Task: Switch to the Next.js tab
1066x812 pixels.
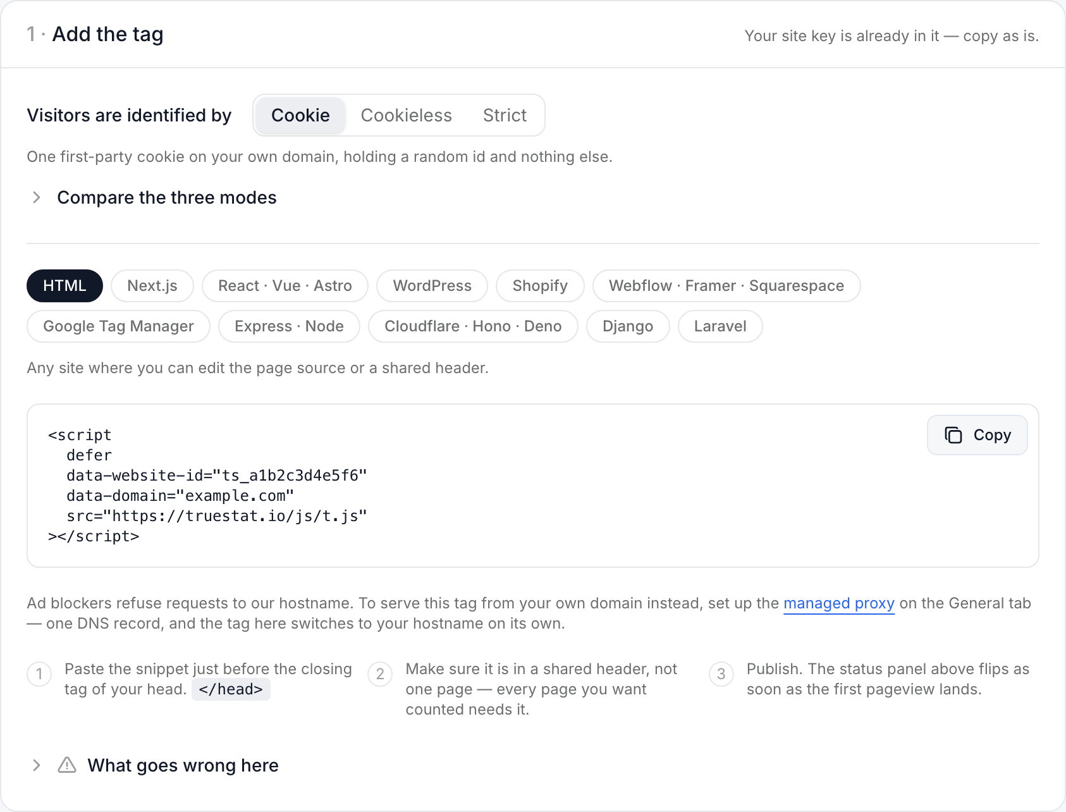Action: 152,286
